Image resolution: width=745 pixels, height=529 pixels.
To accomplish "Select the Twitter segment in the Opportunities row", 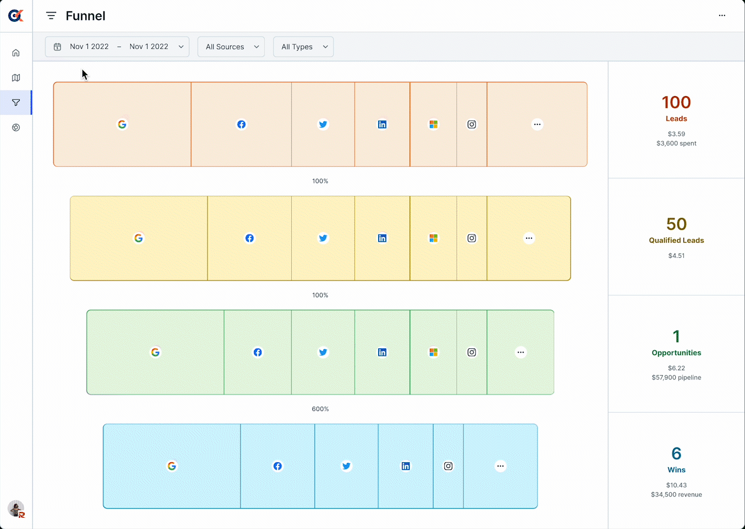I will click(323, 352).
